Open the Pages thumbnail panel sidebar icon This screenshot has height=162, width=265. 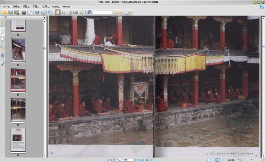[3, 31]
